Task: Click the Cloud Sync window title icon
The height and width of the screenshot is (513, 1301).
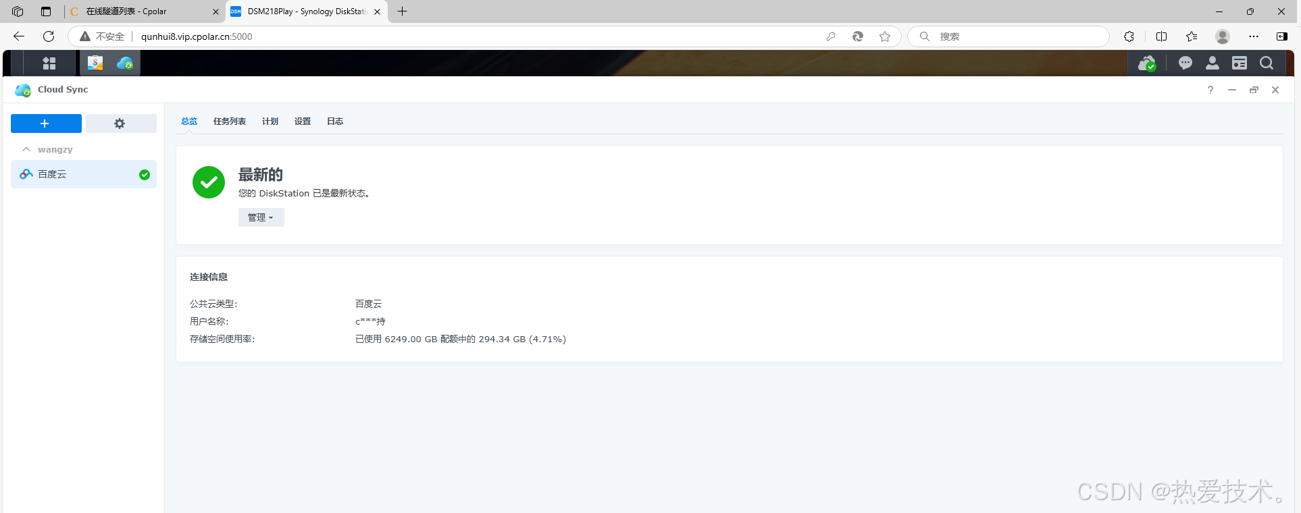Action: (23, 90)
